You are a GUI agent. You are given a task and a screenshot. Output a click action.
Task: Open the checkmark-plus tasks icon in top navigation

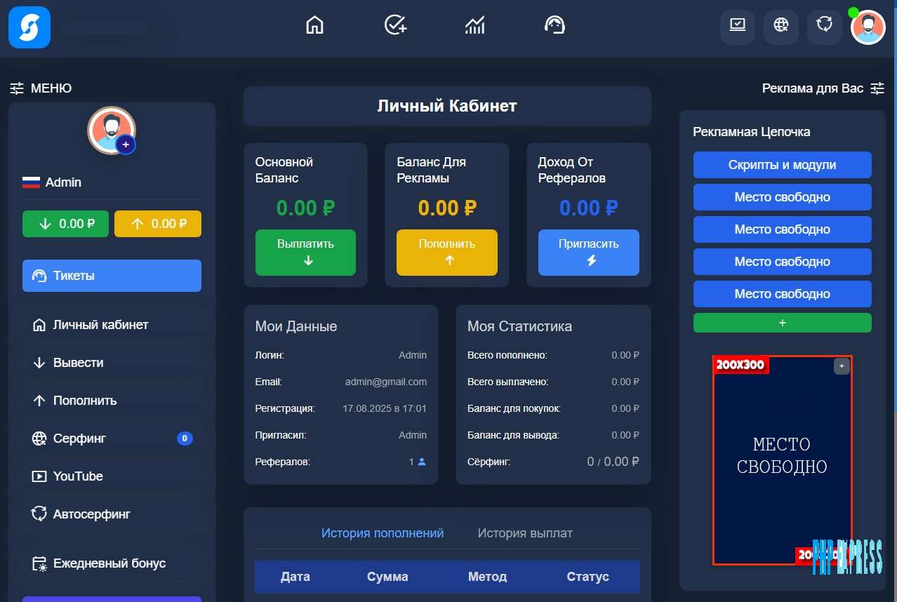tap(396, 25)
